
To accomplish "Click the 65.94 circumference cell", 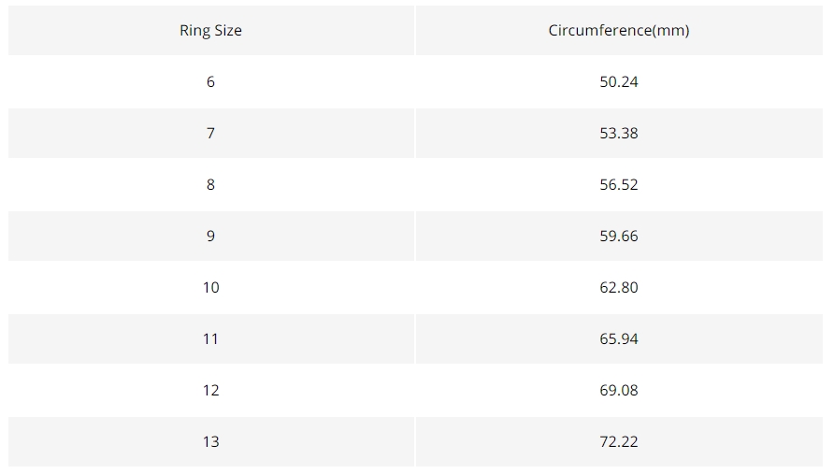I will point(619,338).
